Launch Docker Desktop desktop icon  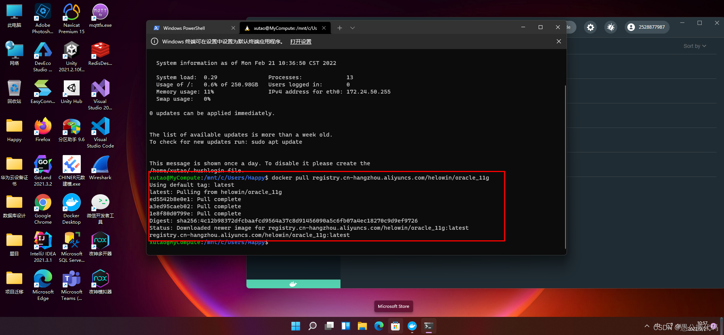coord(71,209)
